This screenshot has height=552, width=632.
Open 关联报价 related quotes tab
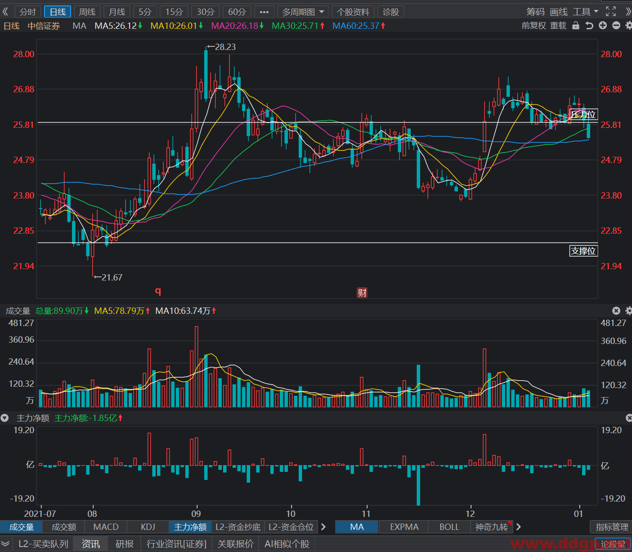(236, 544)
